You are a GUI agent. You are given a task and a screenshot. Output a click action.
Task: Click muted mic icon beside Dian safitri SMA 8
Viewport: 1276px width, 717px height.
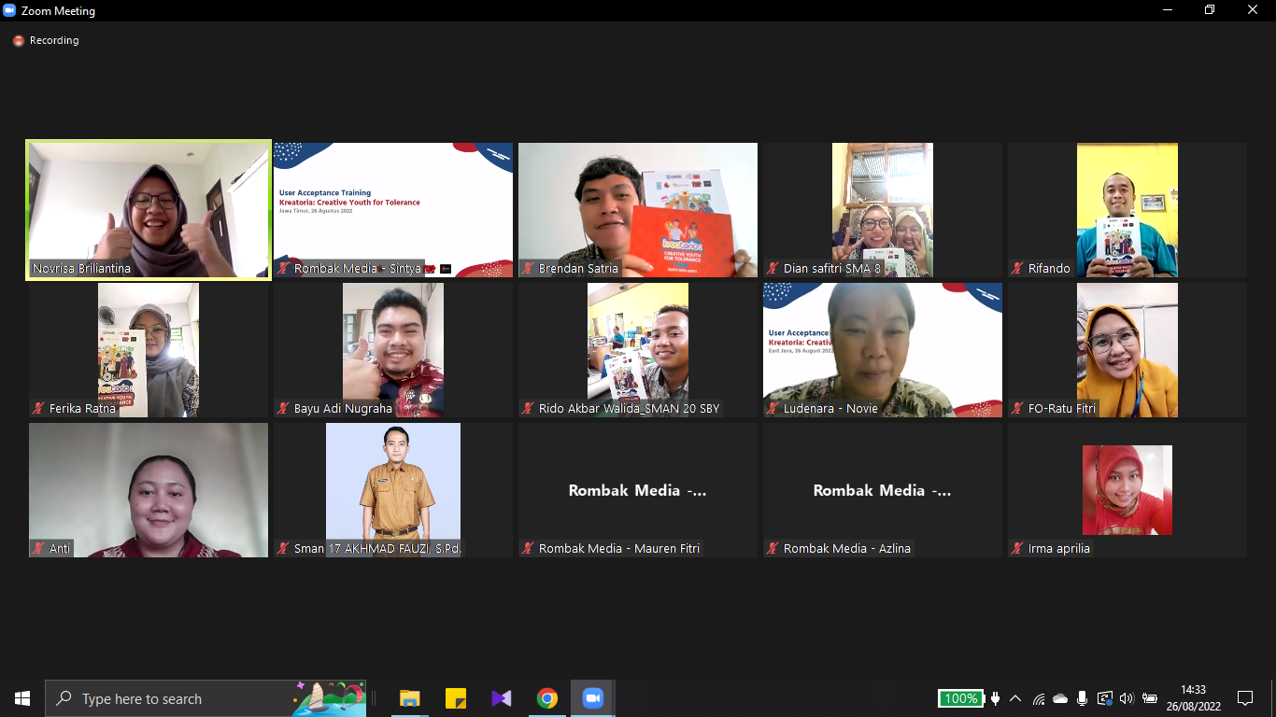coord(773,269)
